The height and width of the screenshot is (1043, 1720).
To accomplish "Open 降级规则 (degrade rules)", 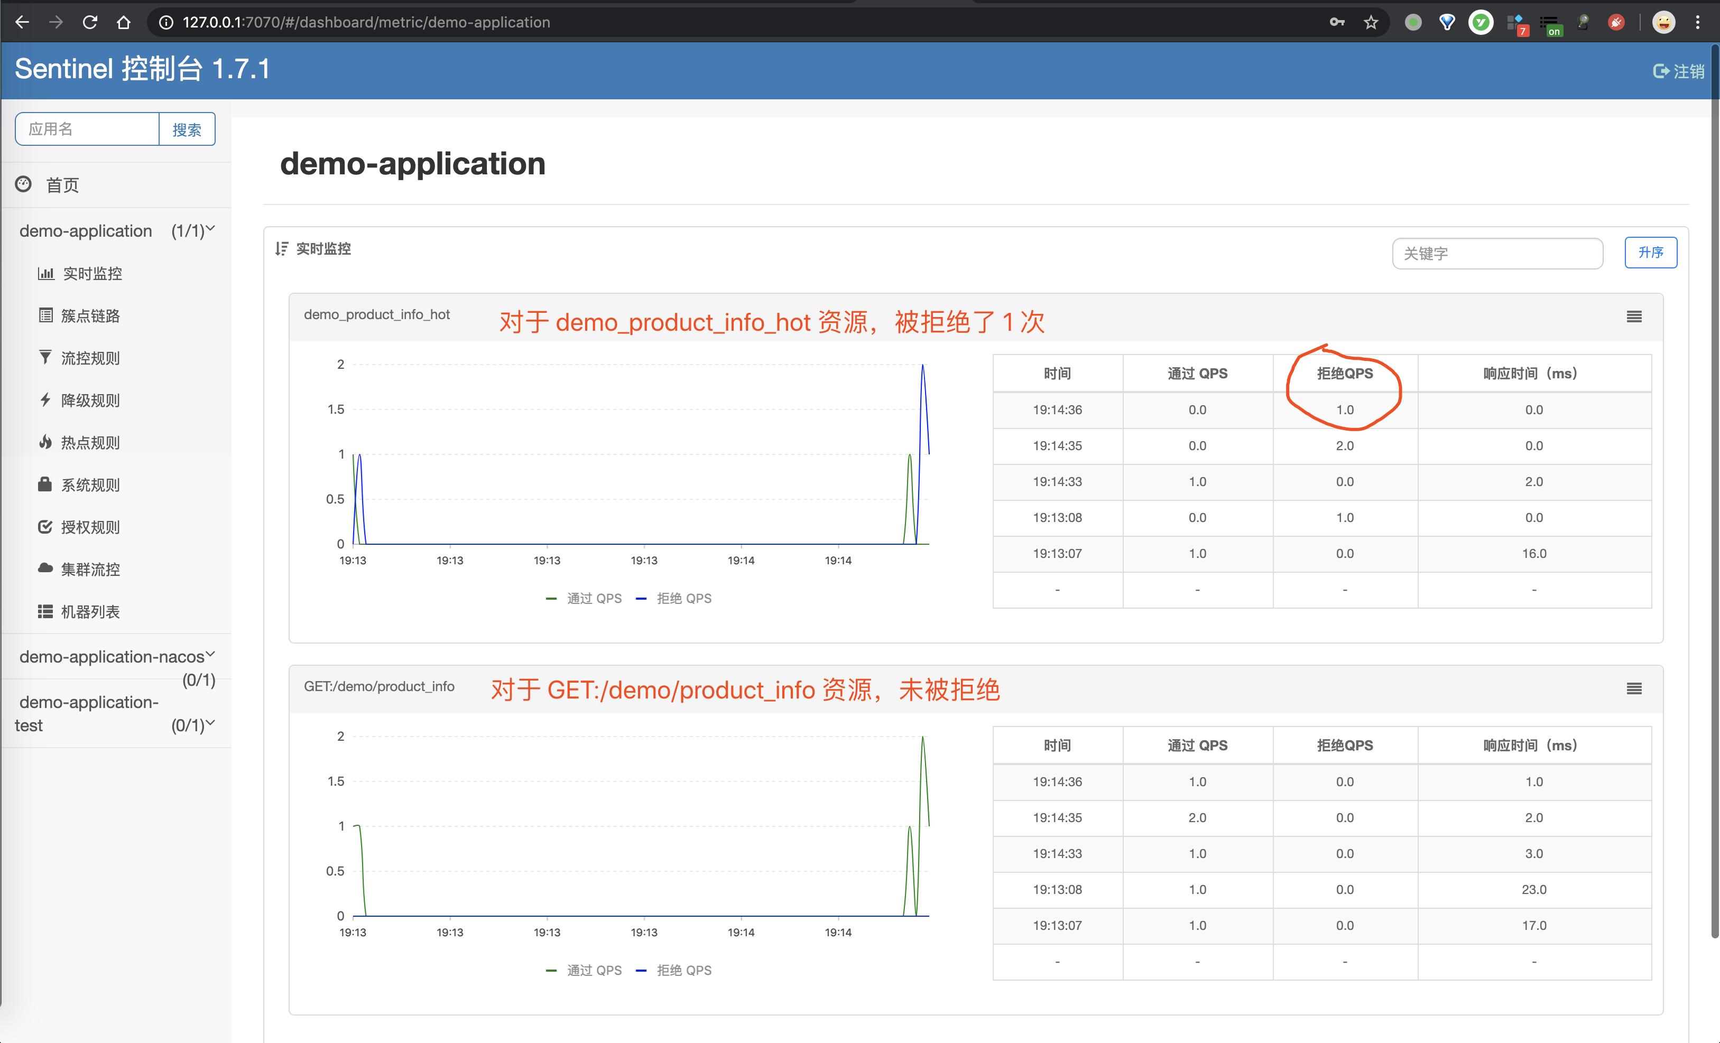I will 89,400.
